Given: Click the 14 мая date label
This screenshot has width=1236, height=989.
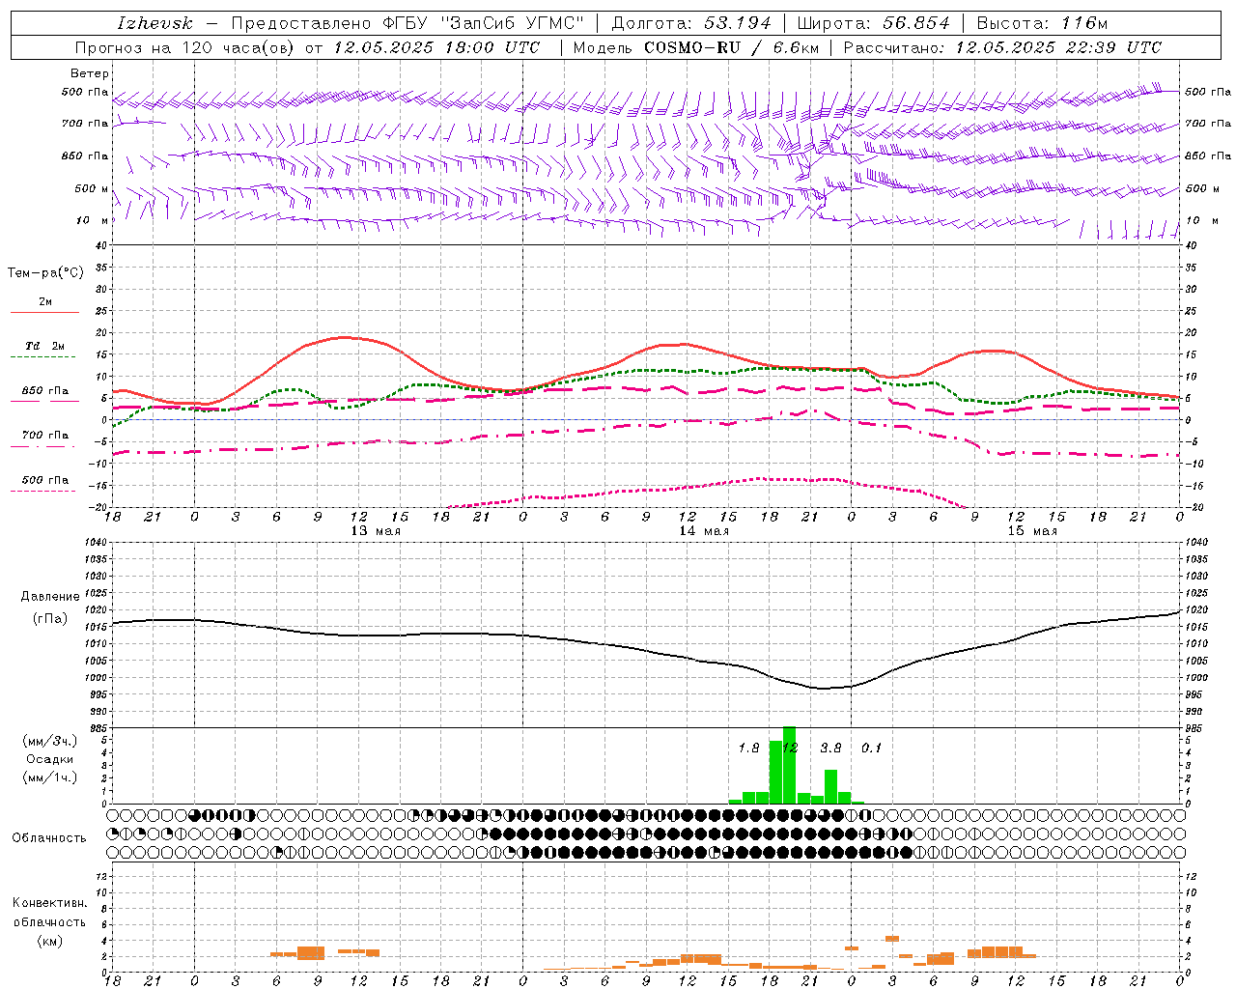Looking at the screenshot, I should click(x=703, y=531).
